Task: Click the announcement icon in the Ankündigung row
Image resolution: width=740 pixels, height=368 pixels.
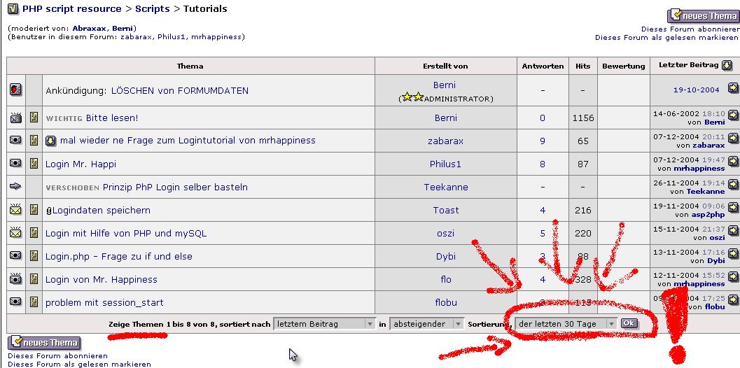Action: click(x=16, y=90)
